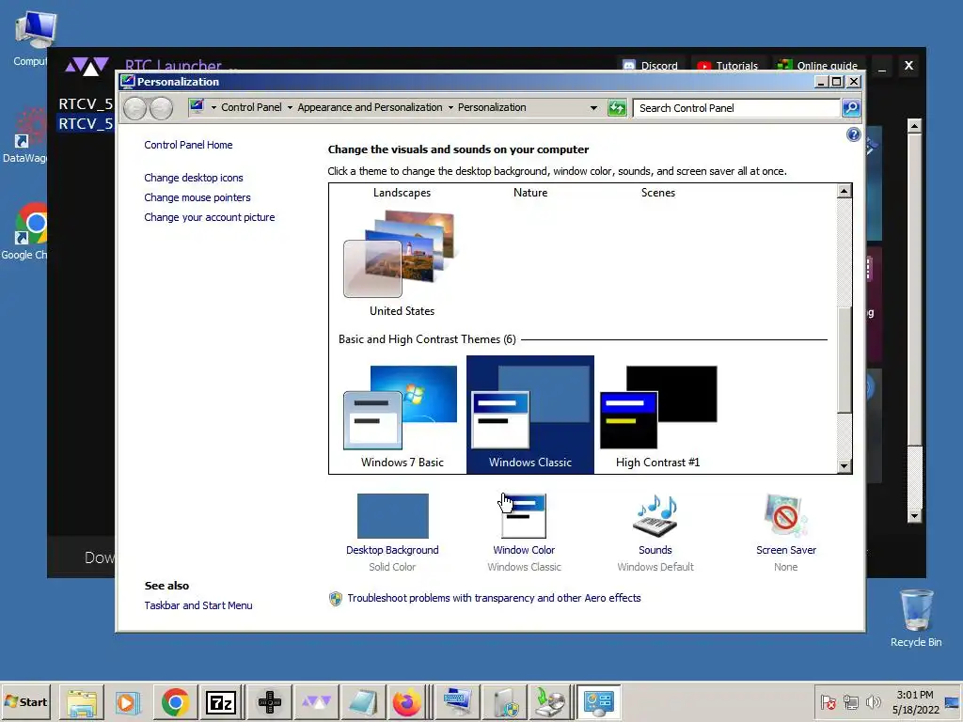
Task: Click the Search Control Panel field
Action: pos(735,108)
